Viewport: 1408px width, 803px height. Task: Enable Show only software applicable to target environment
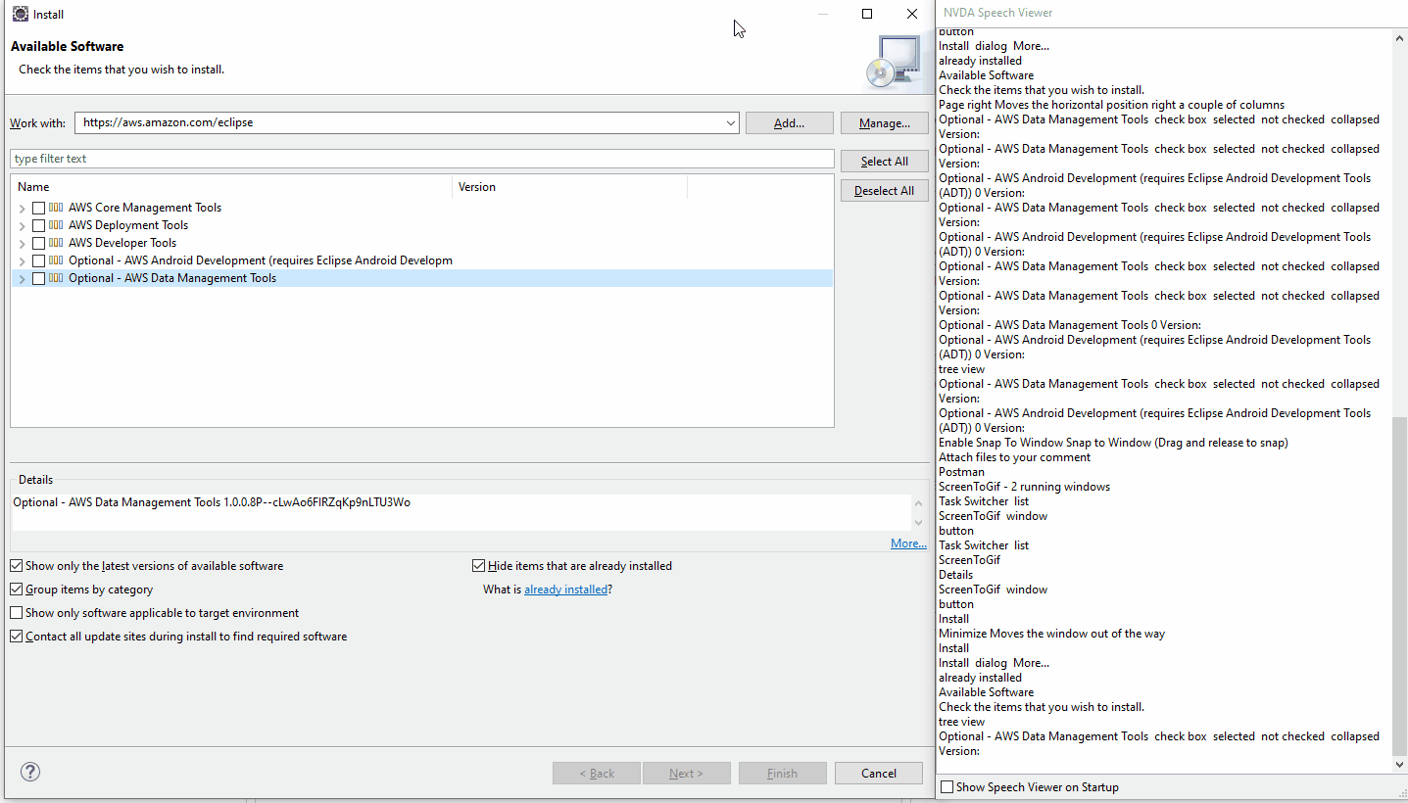point(17,613)
